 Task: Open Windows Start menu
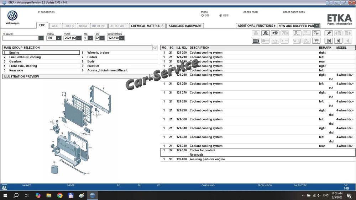tap(5, 195)
